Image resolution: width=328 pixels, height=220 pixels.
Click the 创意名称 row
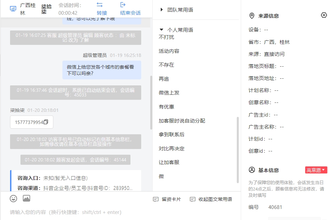pos(263,102)
